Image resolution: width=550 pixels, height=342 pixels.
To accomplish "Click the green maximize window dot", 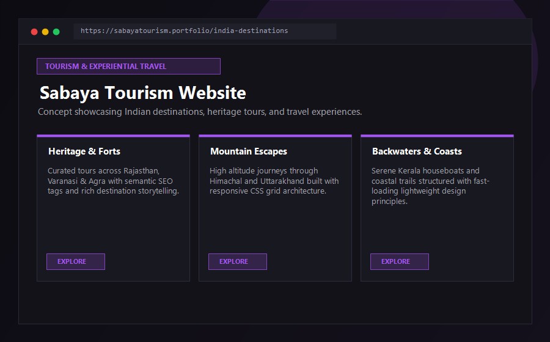I will (x=56, y=32).
